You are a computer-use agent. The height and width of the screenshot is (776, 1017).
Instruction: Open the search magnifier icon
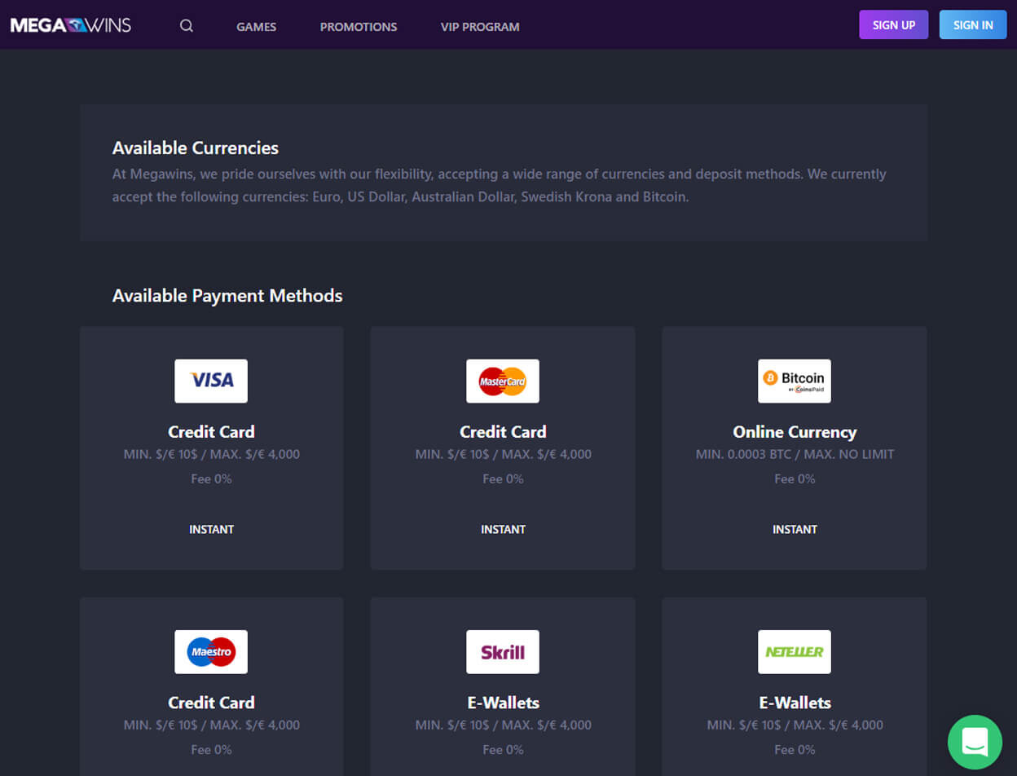[187, 26]
